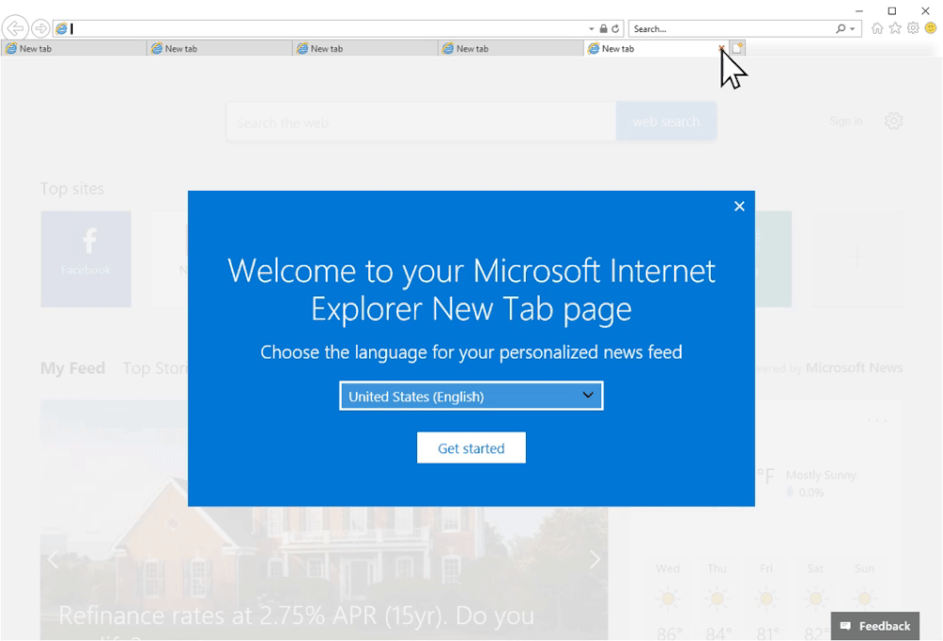Close the active New tab with X
943x641 pixels.
tap(721, 48)
